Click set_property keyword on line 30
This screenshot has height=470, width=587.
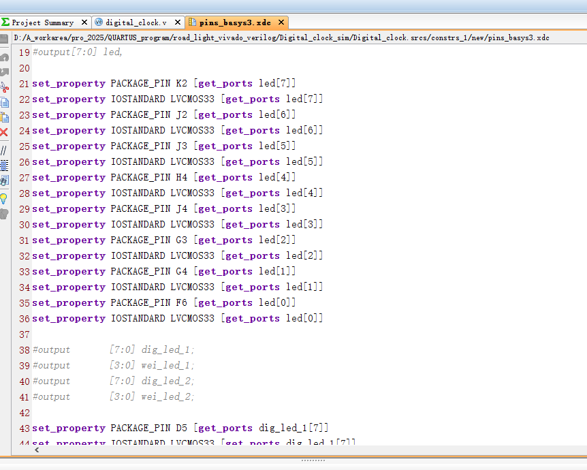click(x=69, y=225)
